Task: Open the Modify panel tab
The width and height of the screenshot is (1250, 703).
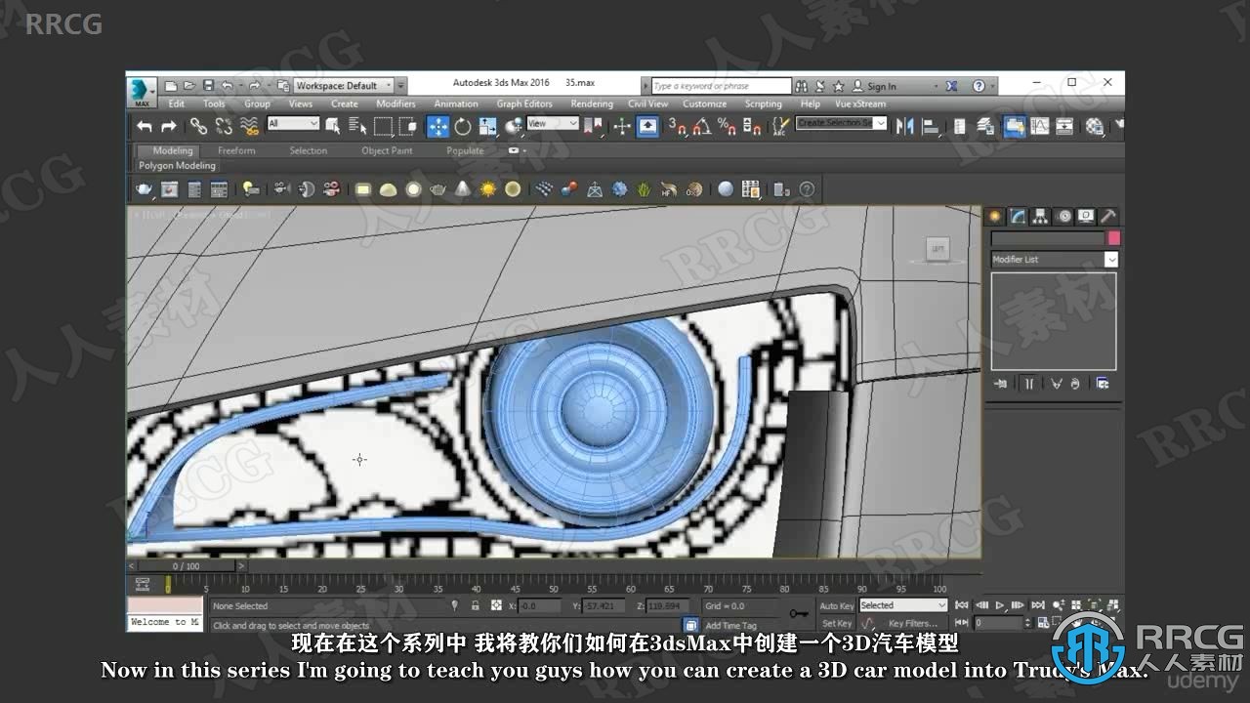Action: pyautogui.click(x=1018, y=217)
